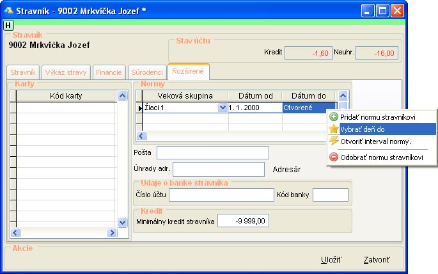Click the lightning icon for Otvoriť interval normy
Viewport: 438px width, 274px height.
tap(334, 141)
